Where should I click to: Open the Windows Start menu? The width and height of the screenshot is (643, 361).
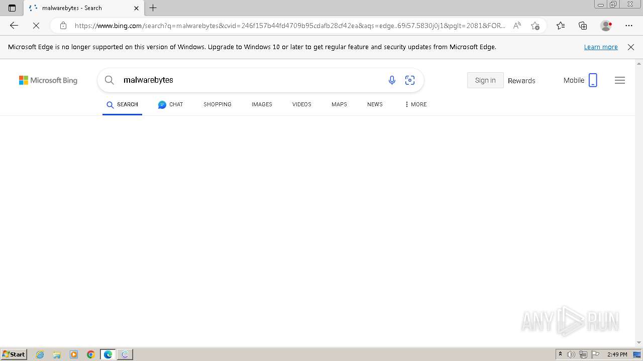pos(14,354)
